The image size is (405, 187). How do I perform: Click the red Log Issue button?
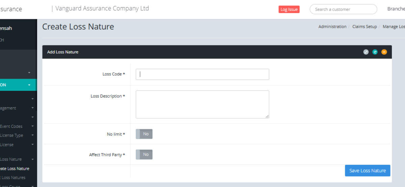pyautogui.click(x=289, y=9)
